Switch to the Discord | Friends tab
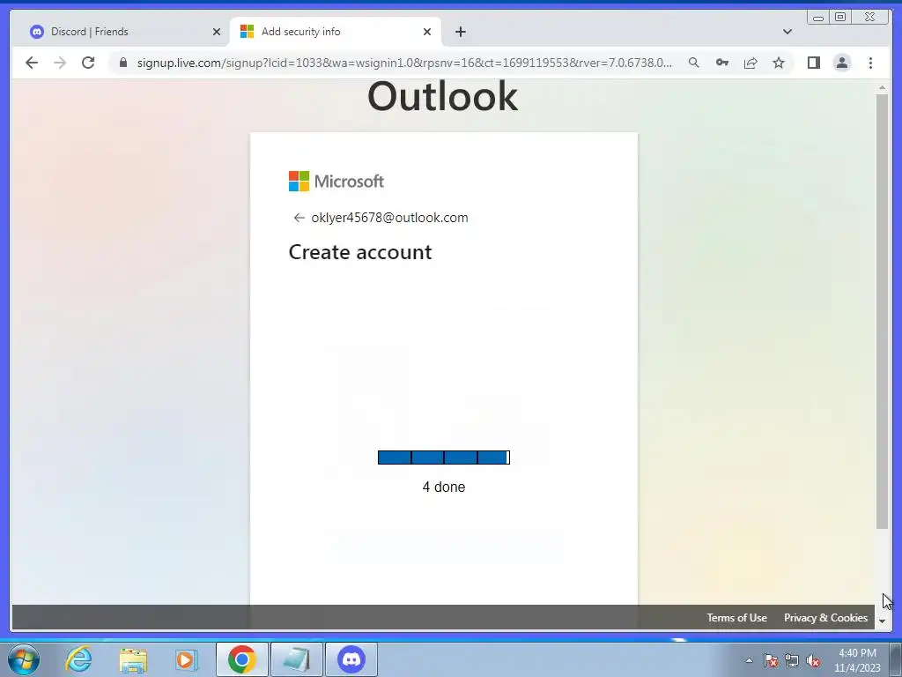The image size is (902, 677). tap(121, 32)
